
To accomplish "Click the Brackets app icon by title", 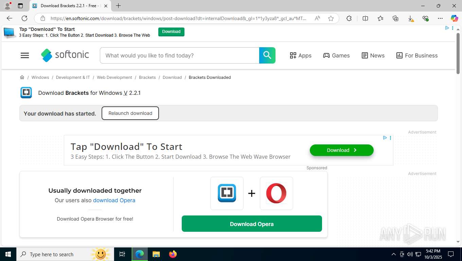I will [x=26, y=93].
